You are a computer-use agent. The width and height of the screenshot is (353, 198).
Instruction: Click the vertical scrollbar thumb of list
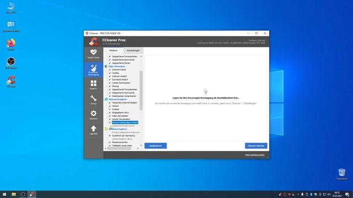click(x=141, y=90)
